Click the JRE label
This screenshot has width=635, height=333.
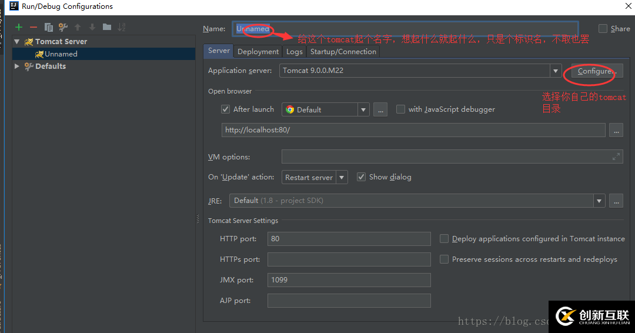[215, 201]
